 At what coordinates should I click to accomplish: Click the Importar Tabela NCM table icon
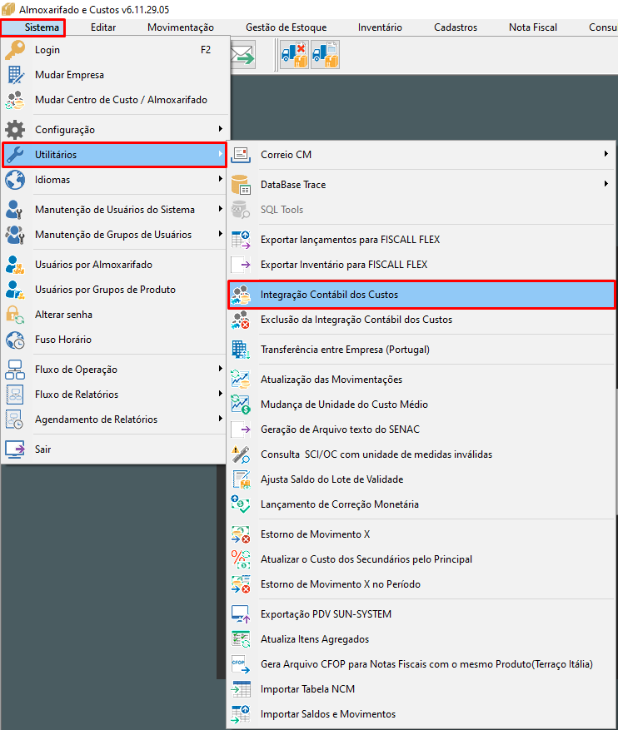[x=241, y=689]
